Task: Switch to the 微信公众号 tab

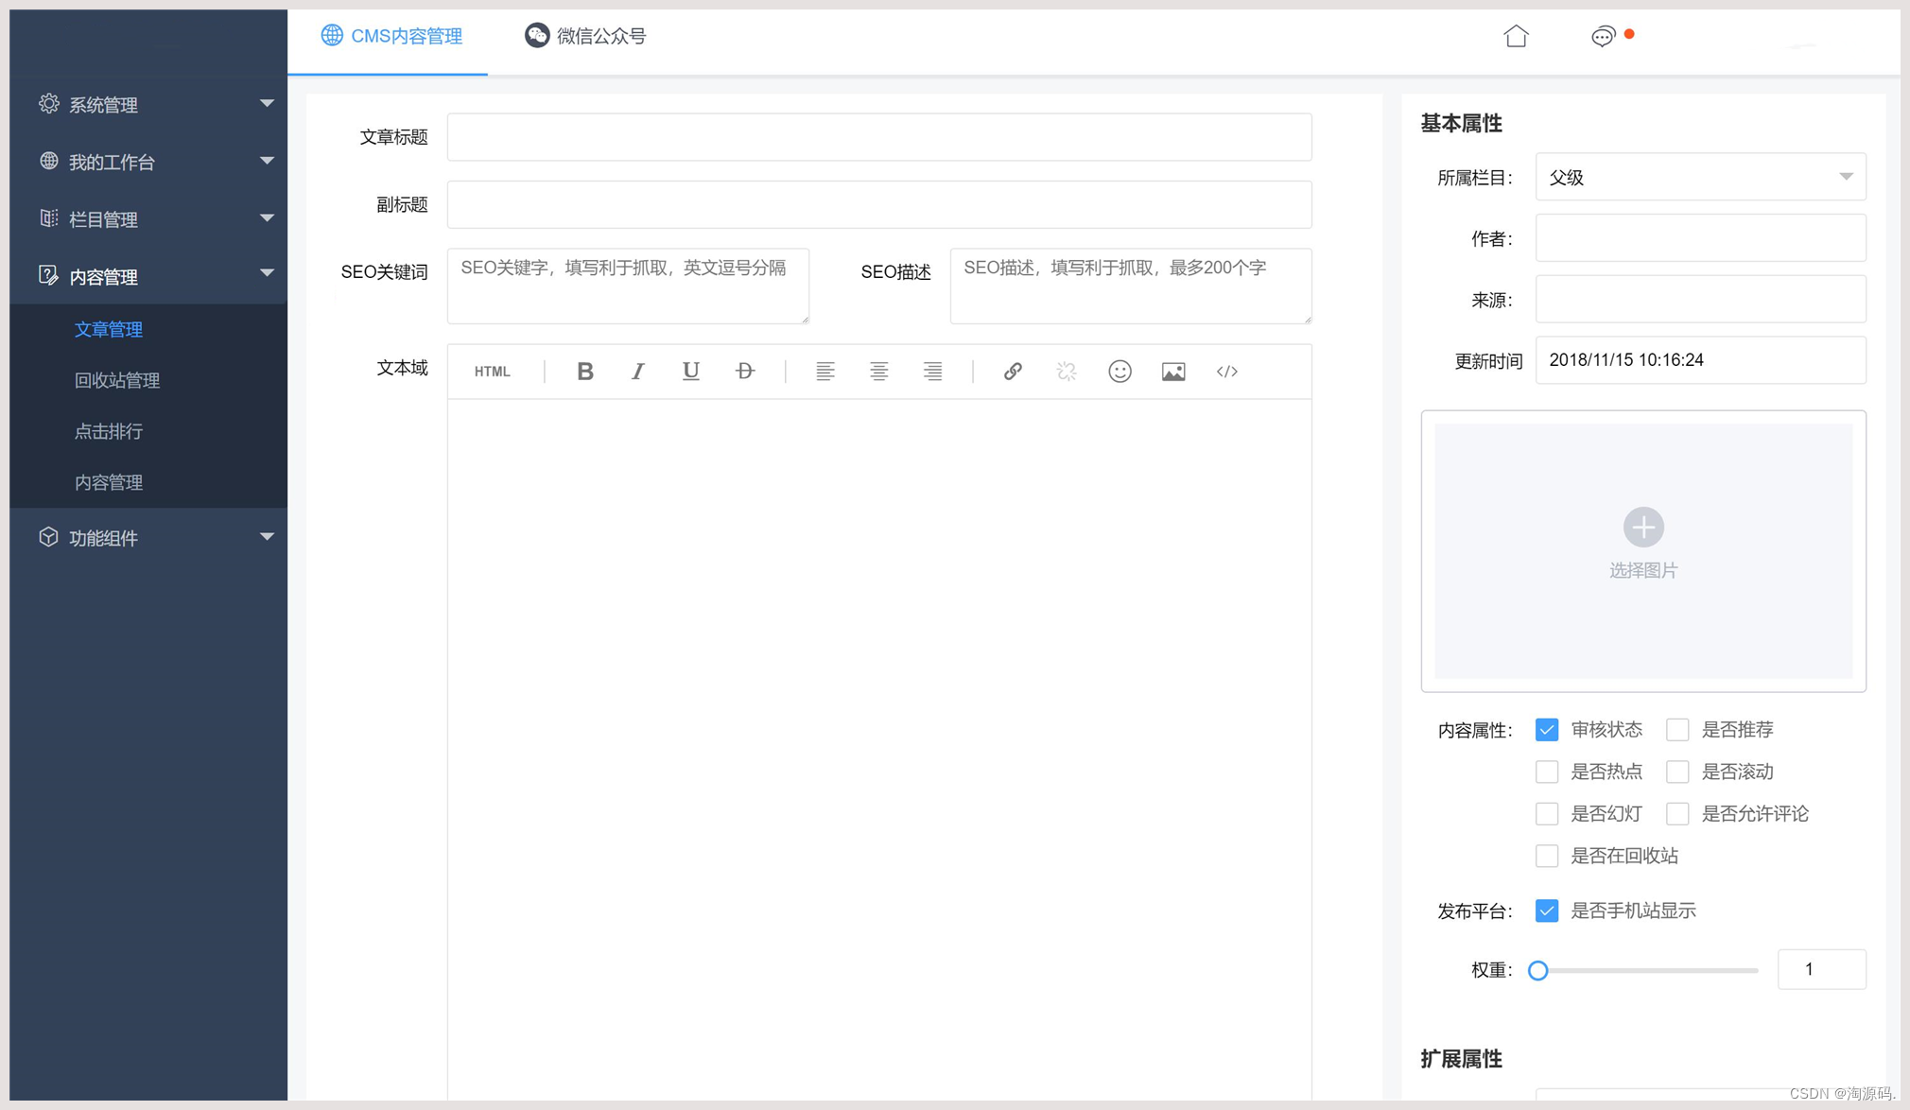Action: [585, 36]
